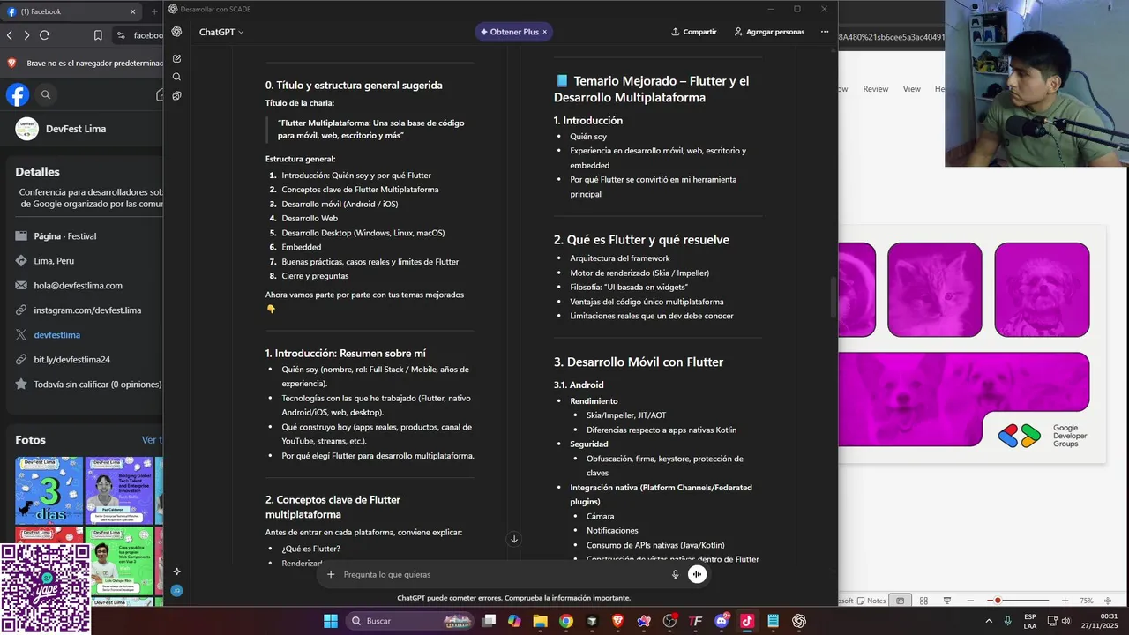The height and width of the screenshot is (635, 1129).
Task: Click the 75% zoom level
Action: point(1087,601)
